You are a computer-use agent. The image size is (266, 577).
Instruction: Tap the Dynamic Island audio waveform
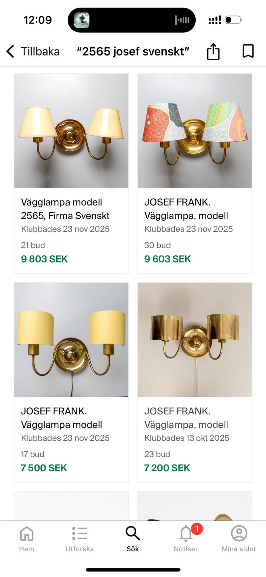(x=182, y=20)
